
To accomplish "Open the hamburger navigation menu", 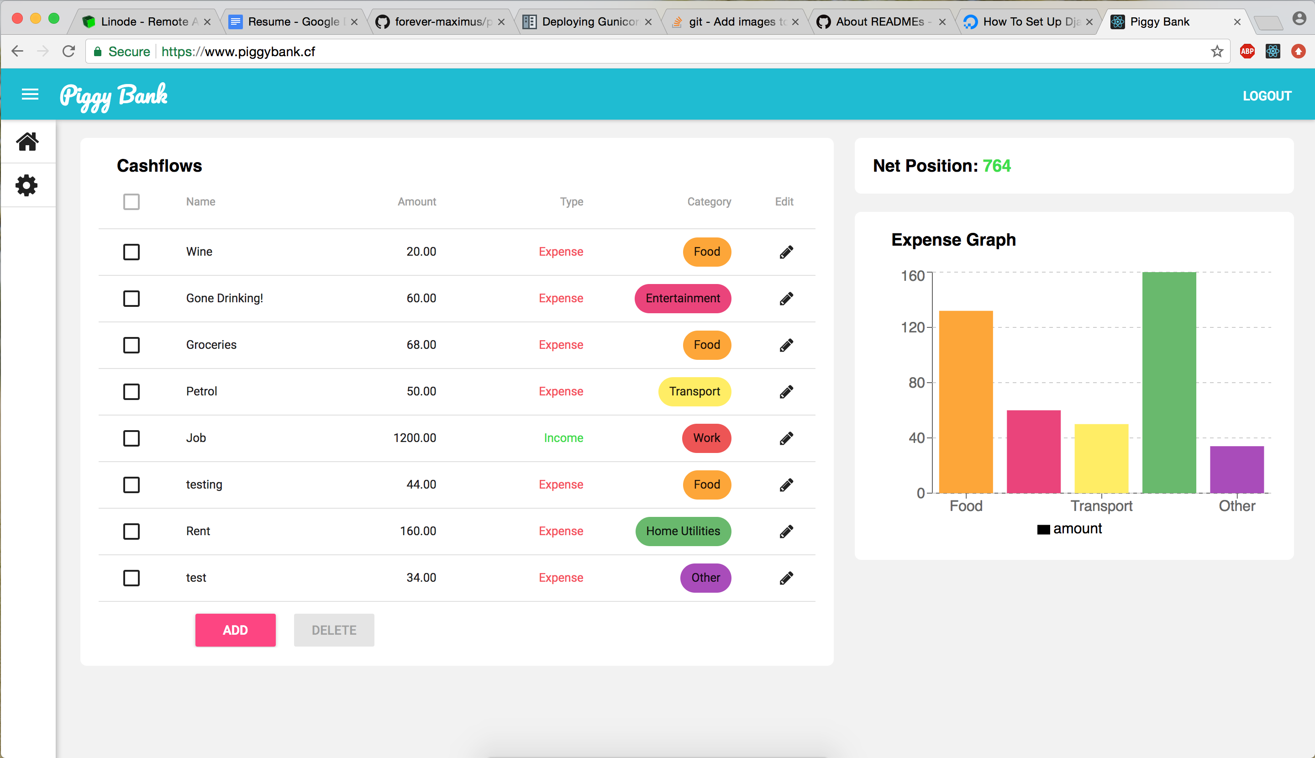I will coord(30,94).
